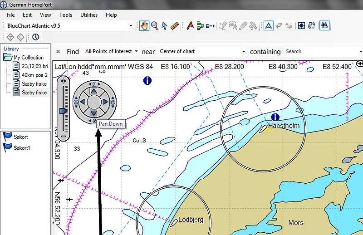Open the File menu

click(10, 15)
